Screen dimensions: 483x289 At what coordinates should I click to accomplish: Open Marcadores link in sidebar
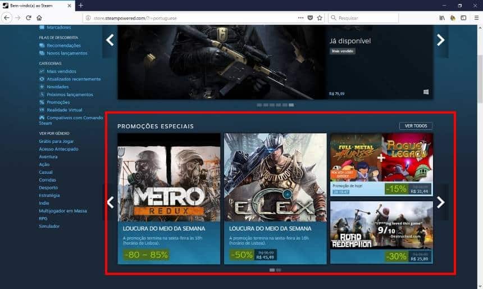(x=59, y=28)
